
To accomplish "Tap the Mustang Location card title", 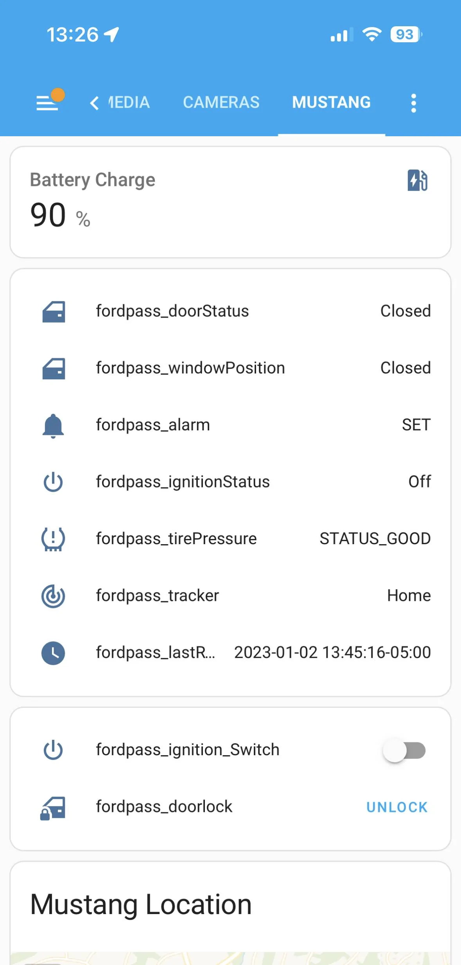I will [141, 905].
